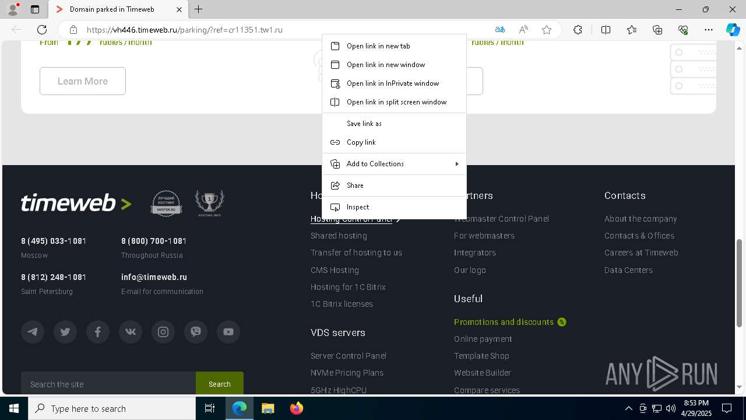Viewport: 746px width, 420px height.
Task: Open Viber social icon in footer
Action: click(x=196, y=332)
